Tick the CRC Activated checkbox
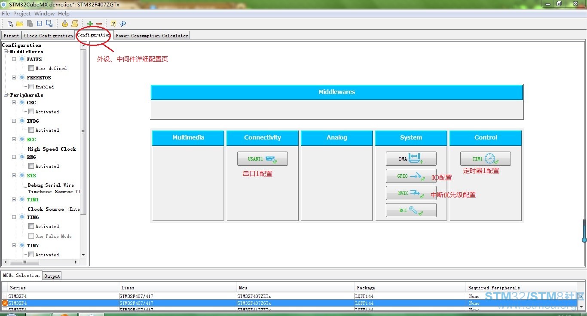587x316 pixels. 31,112
